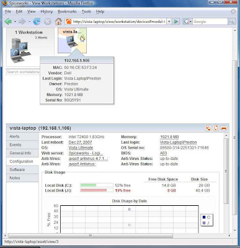Click the 14.8 GB free disk space value
This screenshot has height=248, width=240.
[169, 185]
